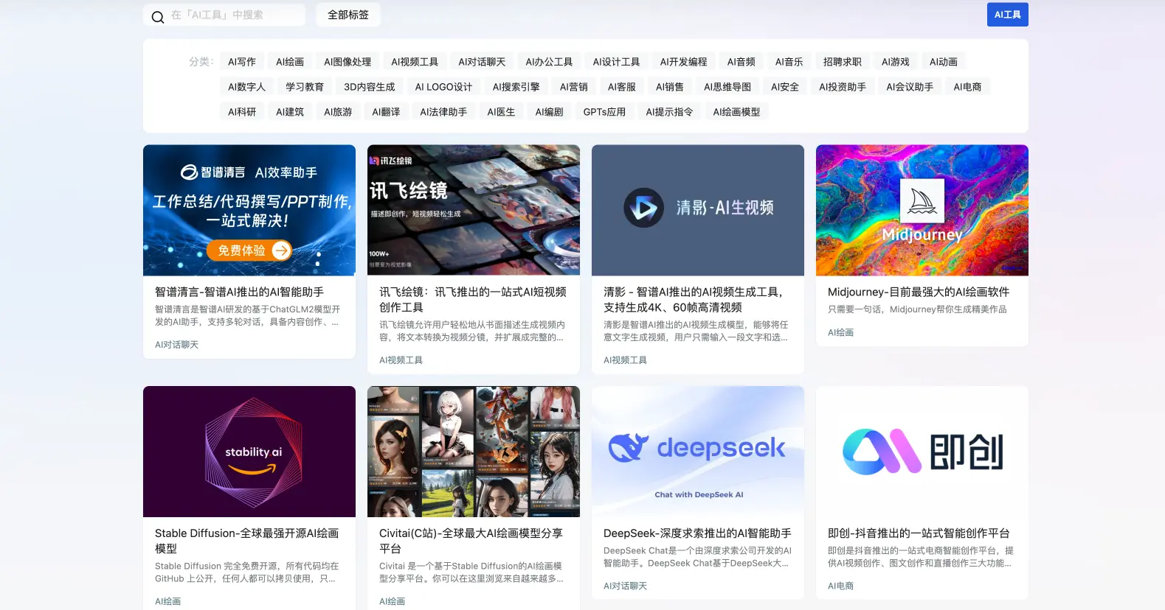The width and height of the screenshot is (1165, 610).
Task: Select AI开发编程 category
Action: pos(683,62)
